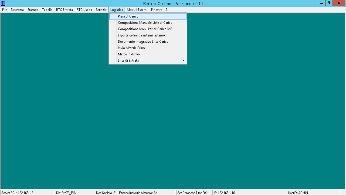Choose Merce in Arrivo
346x195 pixels.
click(148, 54)
